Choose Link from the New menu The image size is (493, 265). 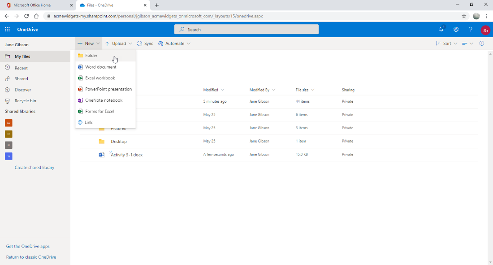[x=105, y=122]
